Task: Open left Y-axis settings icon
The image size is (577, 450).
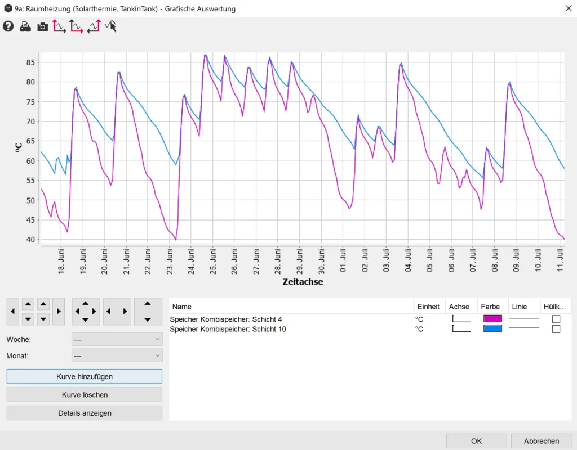Action: click(x=59, y=26)
